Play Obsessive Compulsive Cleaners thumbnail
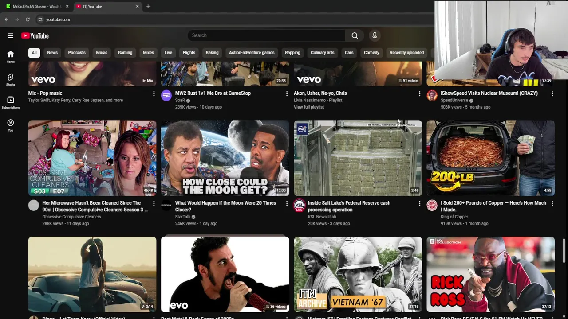Screen dimensions: 568x319 click(x=92, y=158)
